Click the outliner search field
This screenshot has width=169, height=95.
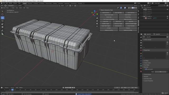point(153,6)
